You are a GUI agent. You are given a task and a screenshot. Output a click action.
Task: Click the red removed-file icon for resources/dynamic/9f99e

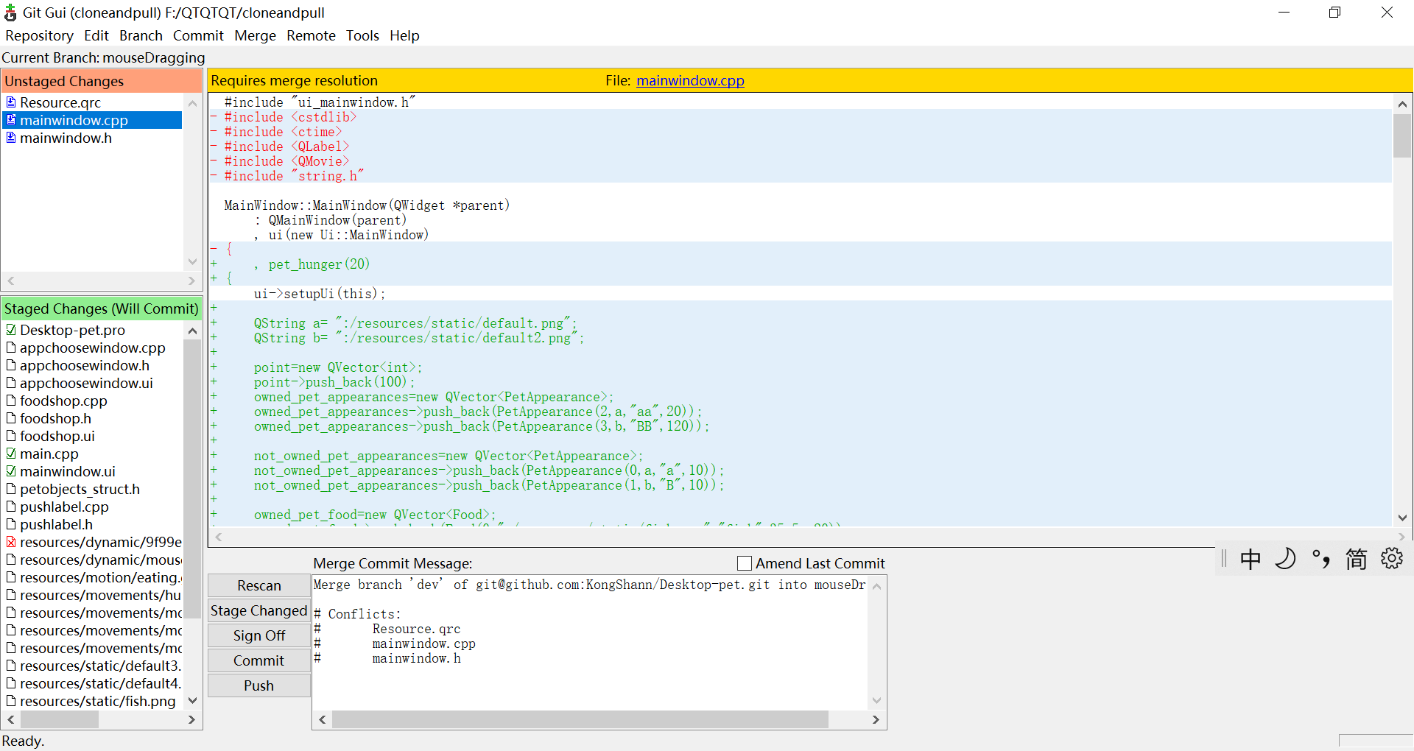(11, 542)
